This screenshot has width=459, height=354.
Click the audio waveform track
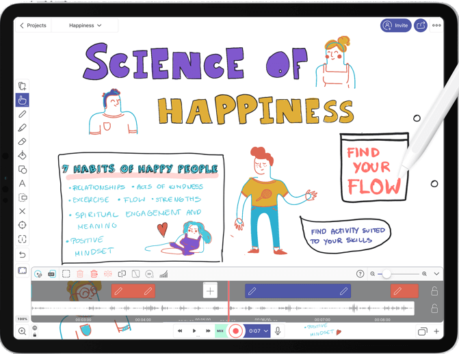coord(223,308)
